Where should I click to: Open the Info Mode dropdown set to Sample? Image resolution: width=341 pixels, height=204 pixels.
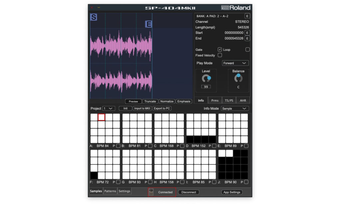[235, 109]
